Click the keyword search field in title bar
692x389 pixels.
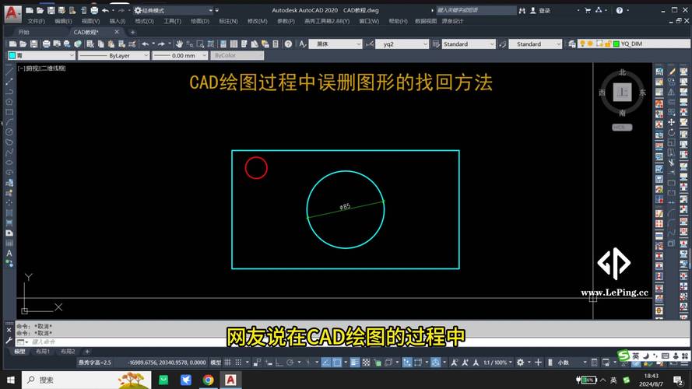pyautogui.click(x=476, y=10)
